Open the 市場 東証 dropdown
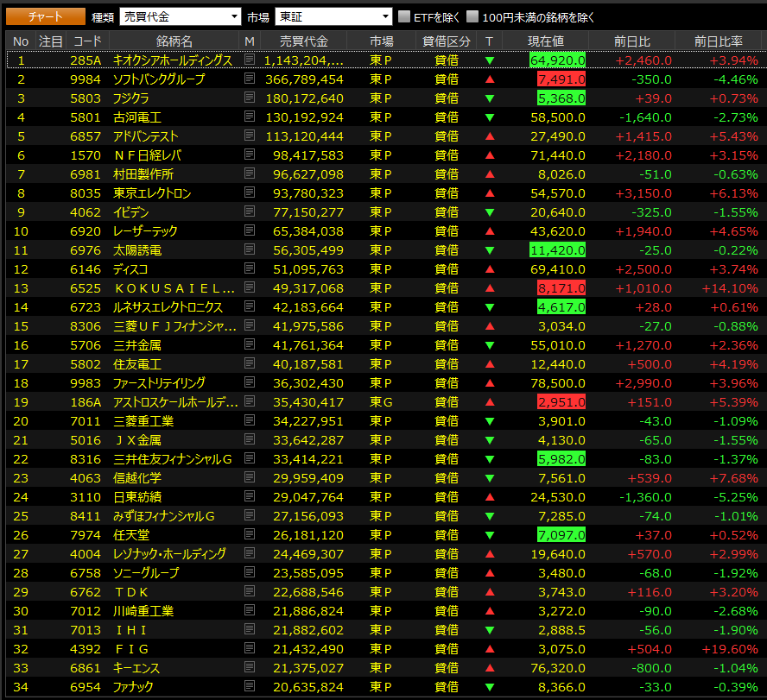The width and height of the screenshot is (767, 700). point(333,16)
